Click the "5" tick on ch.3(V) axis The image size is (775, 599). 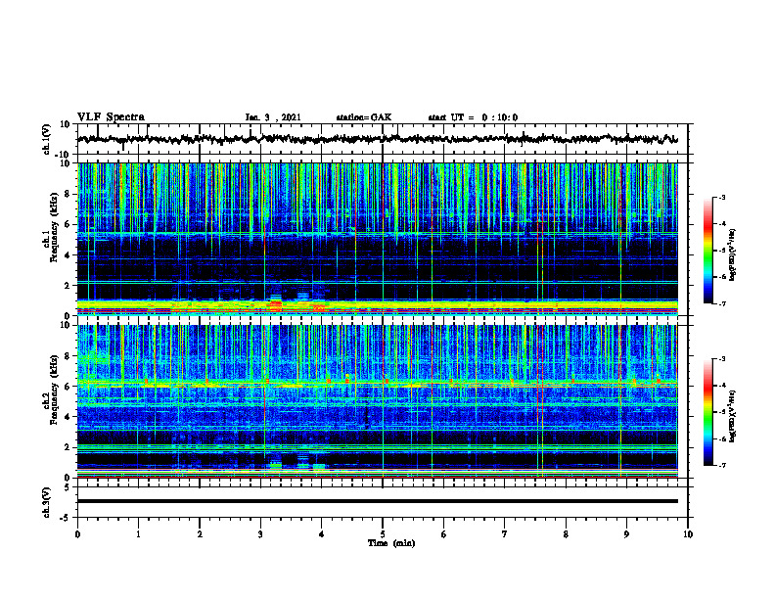[68, 487]
